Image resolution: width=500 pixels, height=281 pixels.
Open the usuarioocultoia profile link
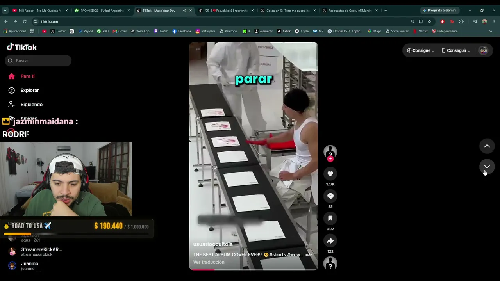(213, 244)
